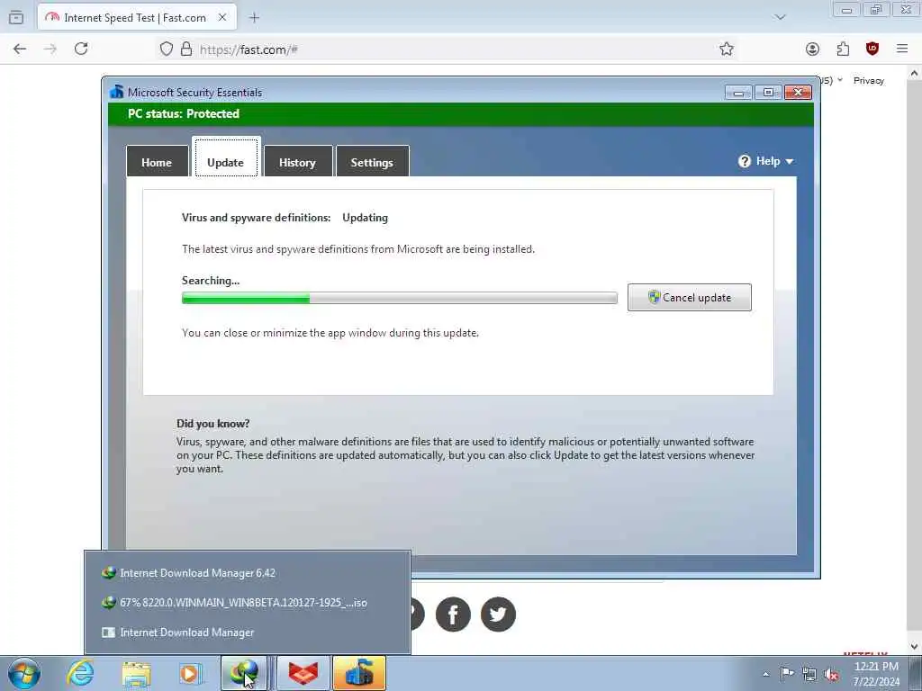Viewport: 922px width, 691px height.
Task: Click the muted volume tray icon
Action: 831,674
